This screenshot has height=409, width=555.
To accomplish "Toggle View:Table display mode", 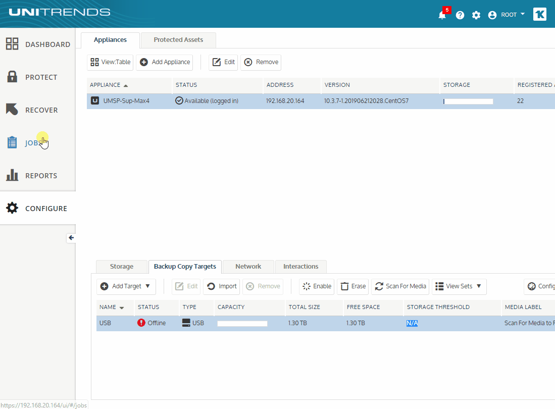I will click(110, 62).
